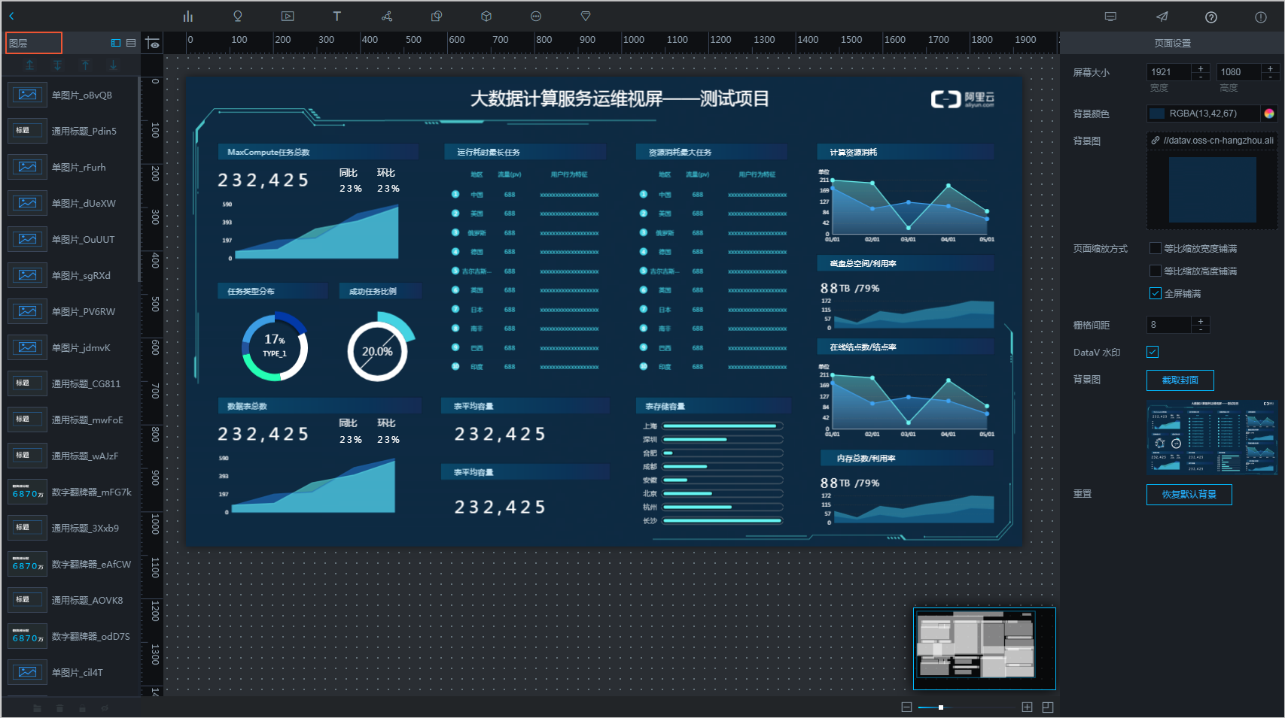Select layer 数字翻牌器_mFG7k
Viewport: 1285px width, 718px height.
[x=72, y=492]
